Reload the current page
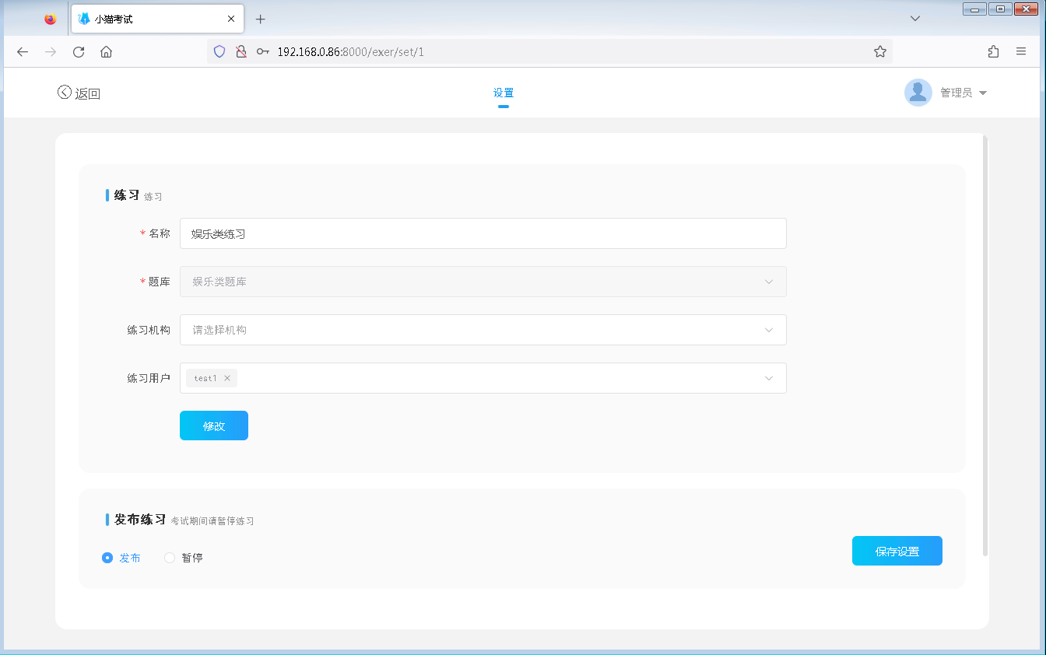1046x655 pixels. click(79, 52)
